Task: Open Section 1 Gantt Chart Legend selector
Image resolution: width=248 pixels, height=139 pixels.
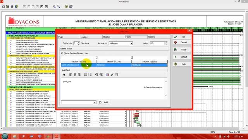Action: [x=79, y=65]
